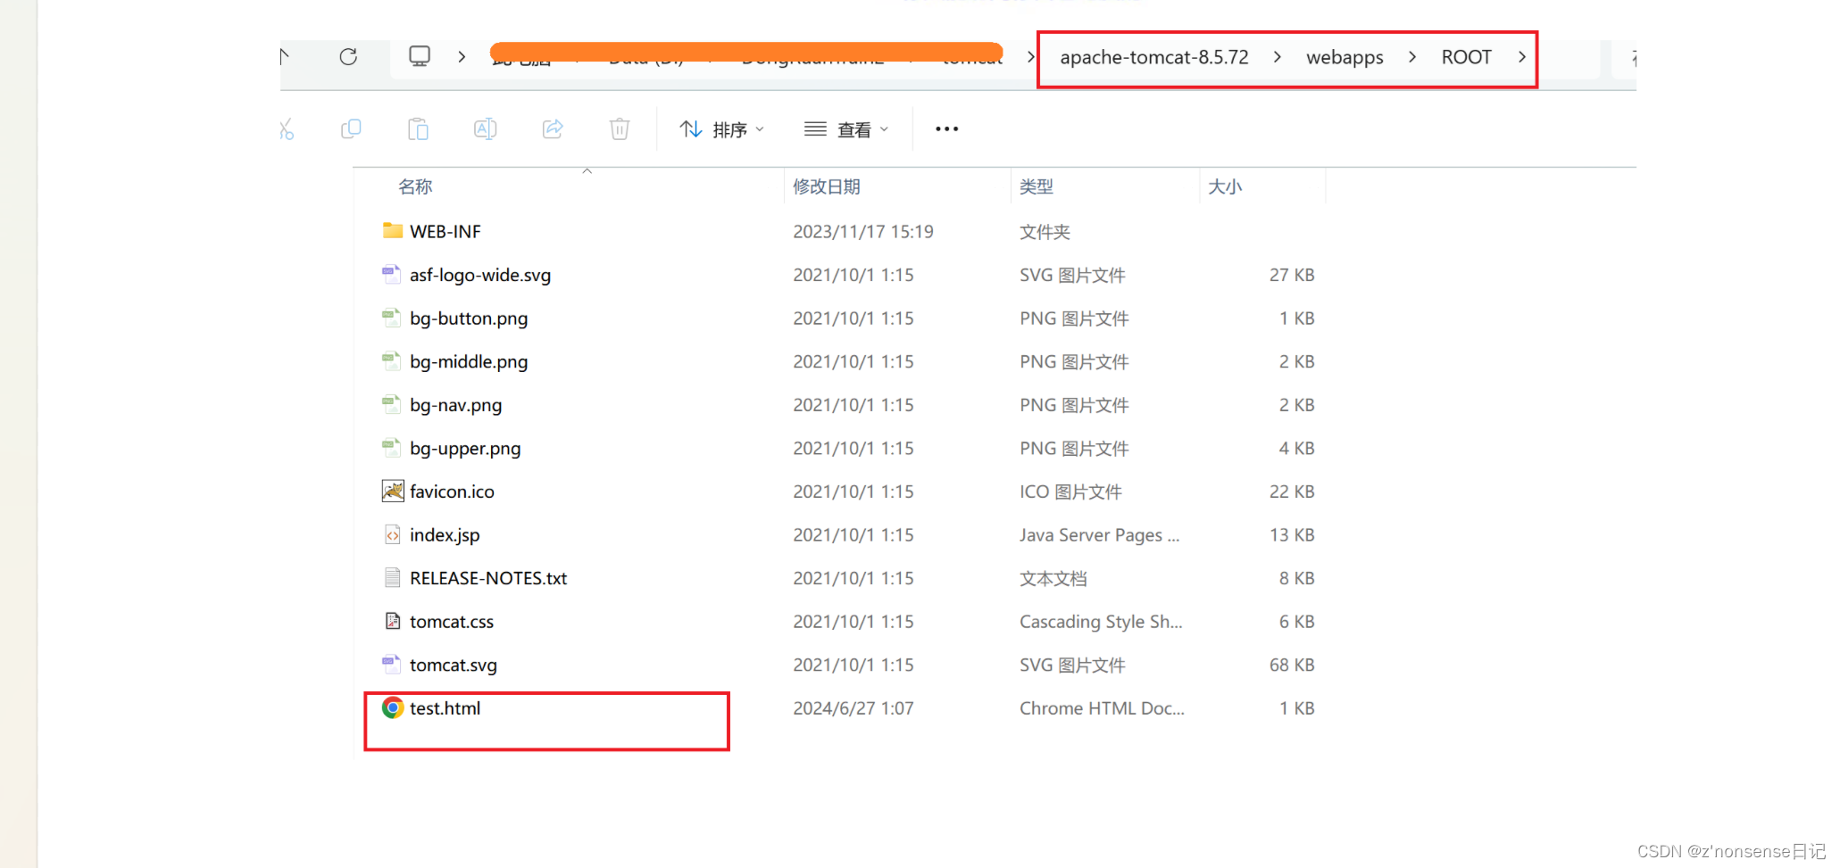Go to apache-tomcat-8.5.72 breadcrumb folder
1840x868 pixels.
click(1154, 57)
